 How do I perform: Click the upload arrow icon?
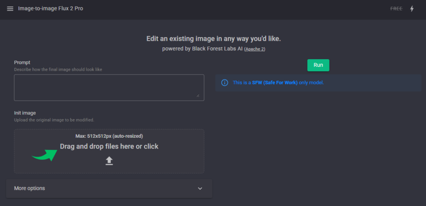109,161
